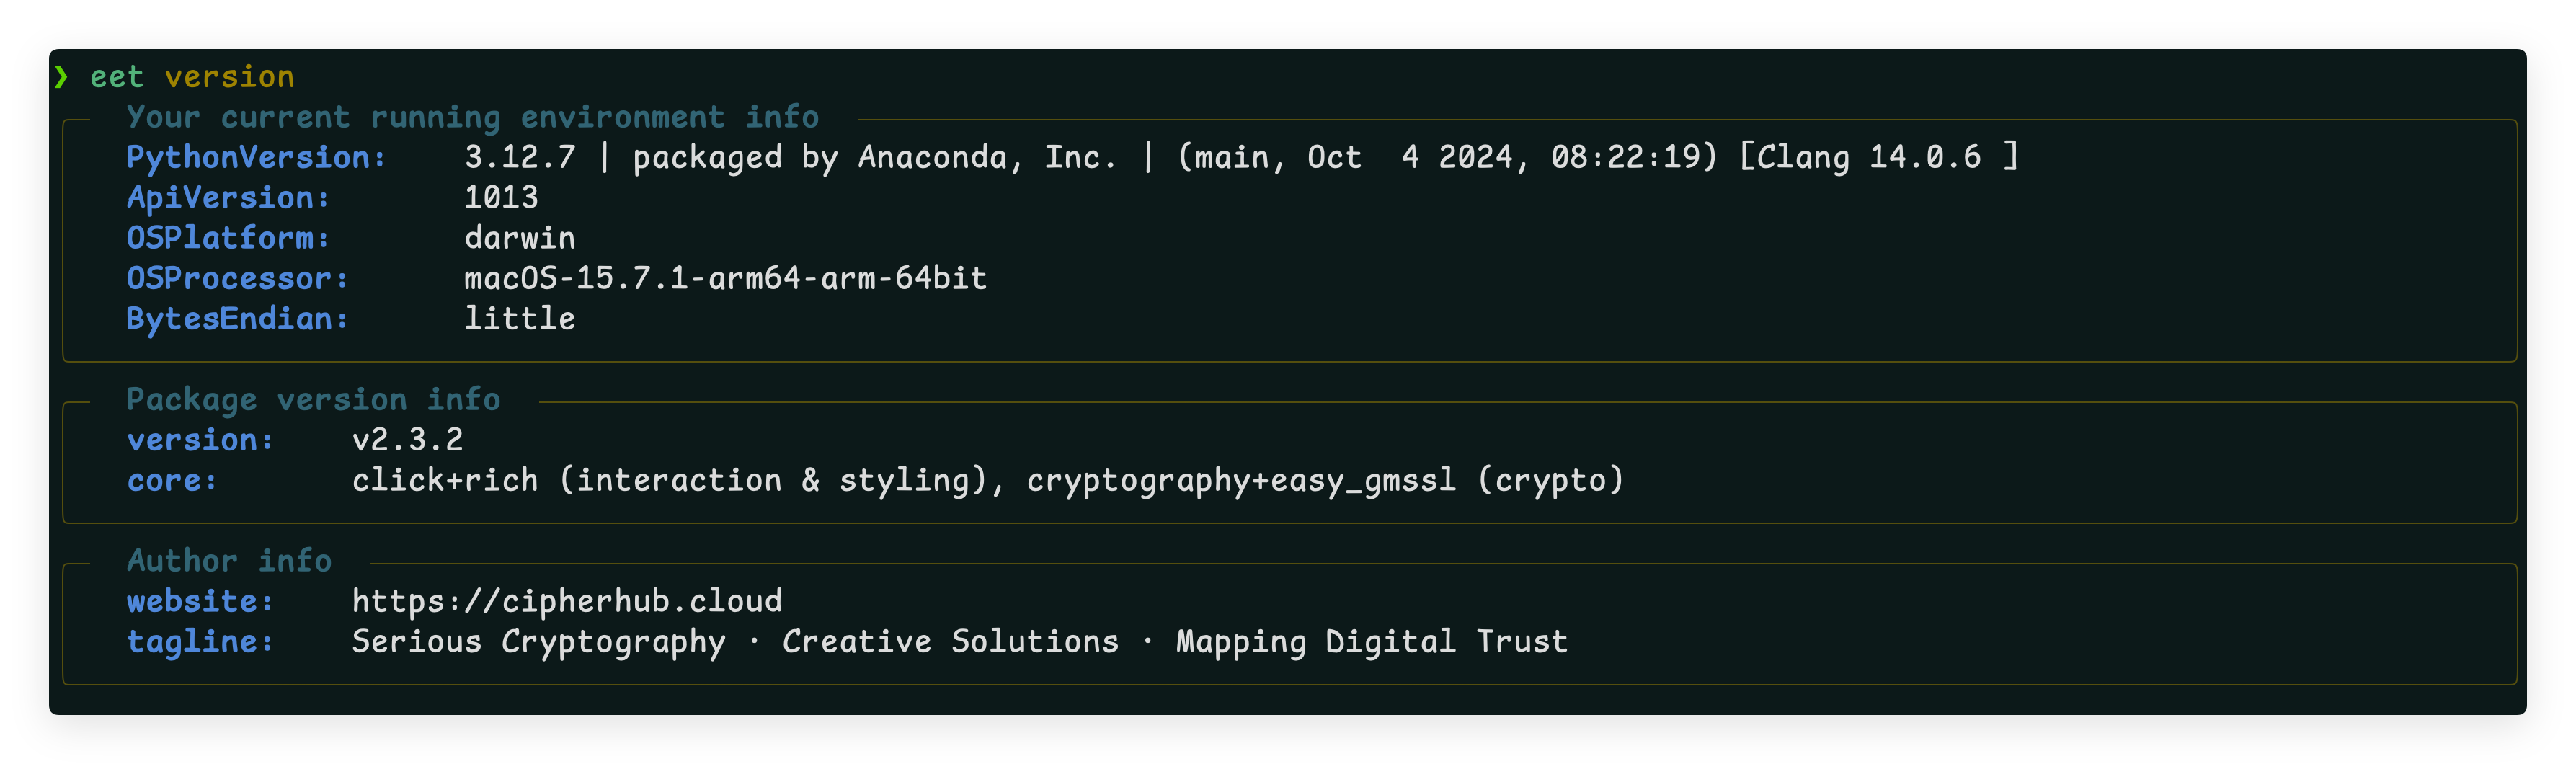Click the BytesEndian label
The image size is (2576, 764).
coord(237,318)
